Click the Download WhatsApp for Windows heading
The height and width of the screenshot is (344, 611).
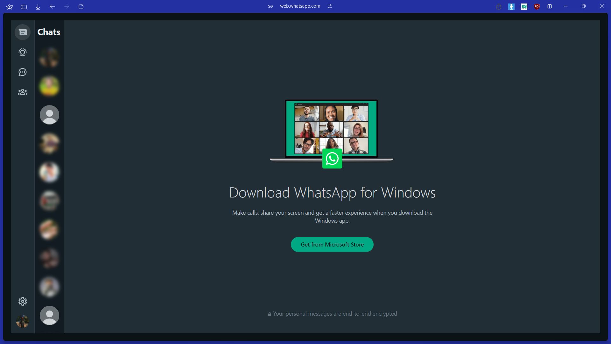332,193
